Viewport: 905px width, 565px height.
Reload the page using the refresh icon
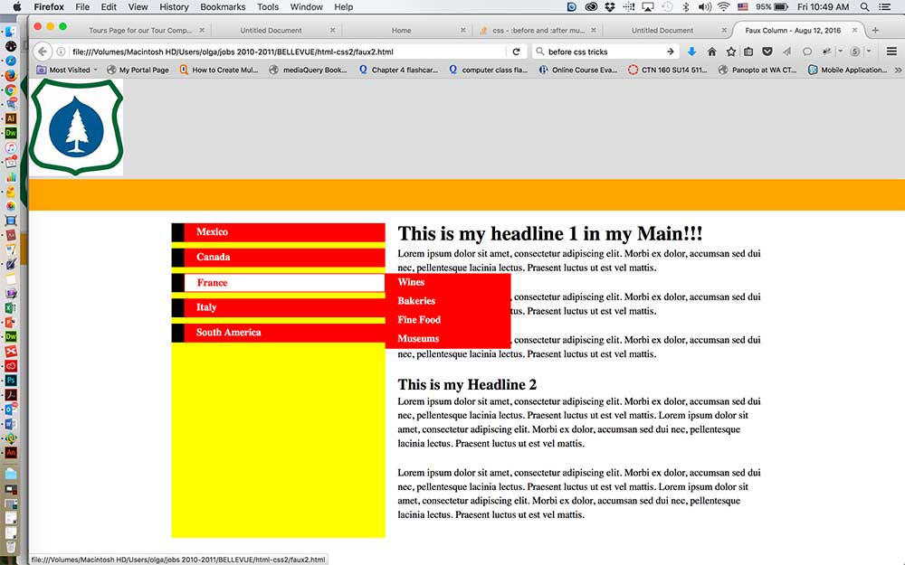[x=517, y=52]
